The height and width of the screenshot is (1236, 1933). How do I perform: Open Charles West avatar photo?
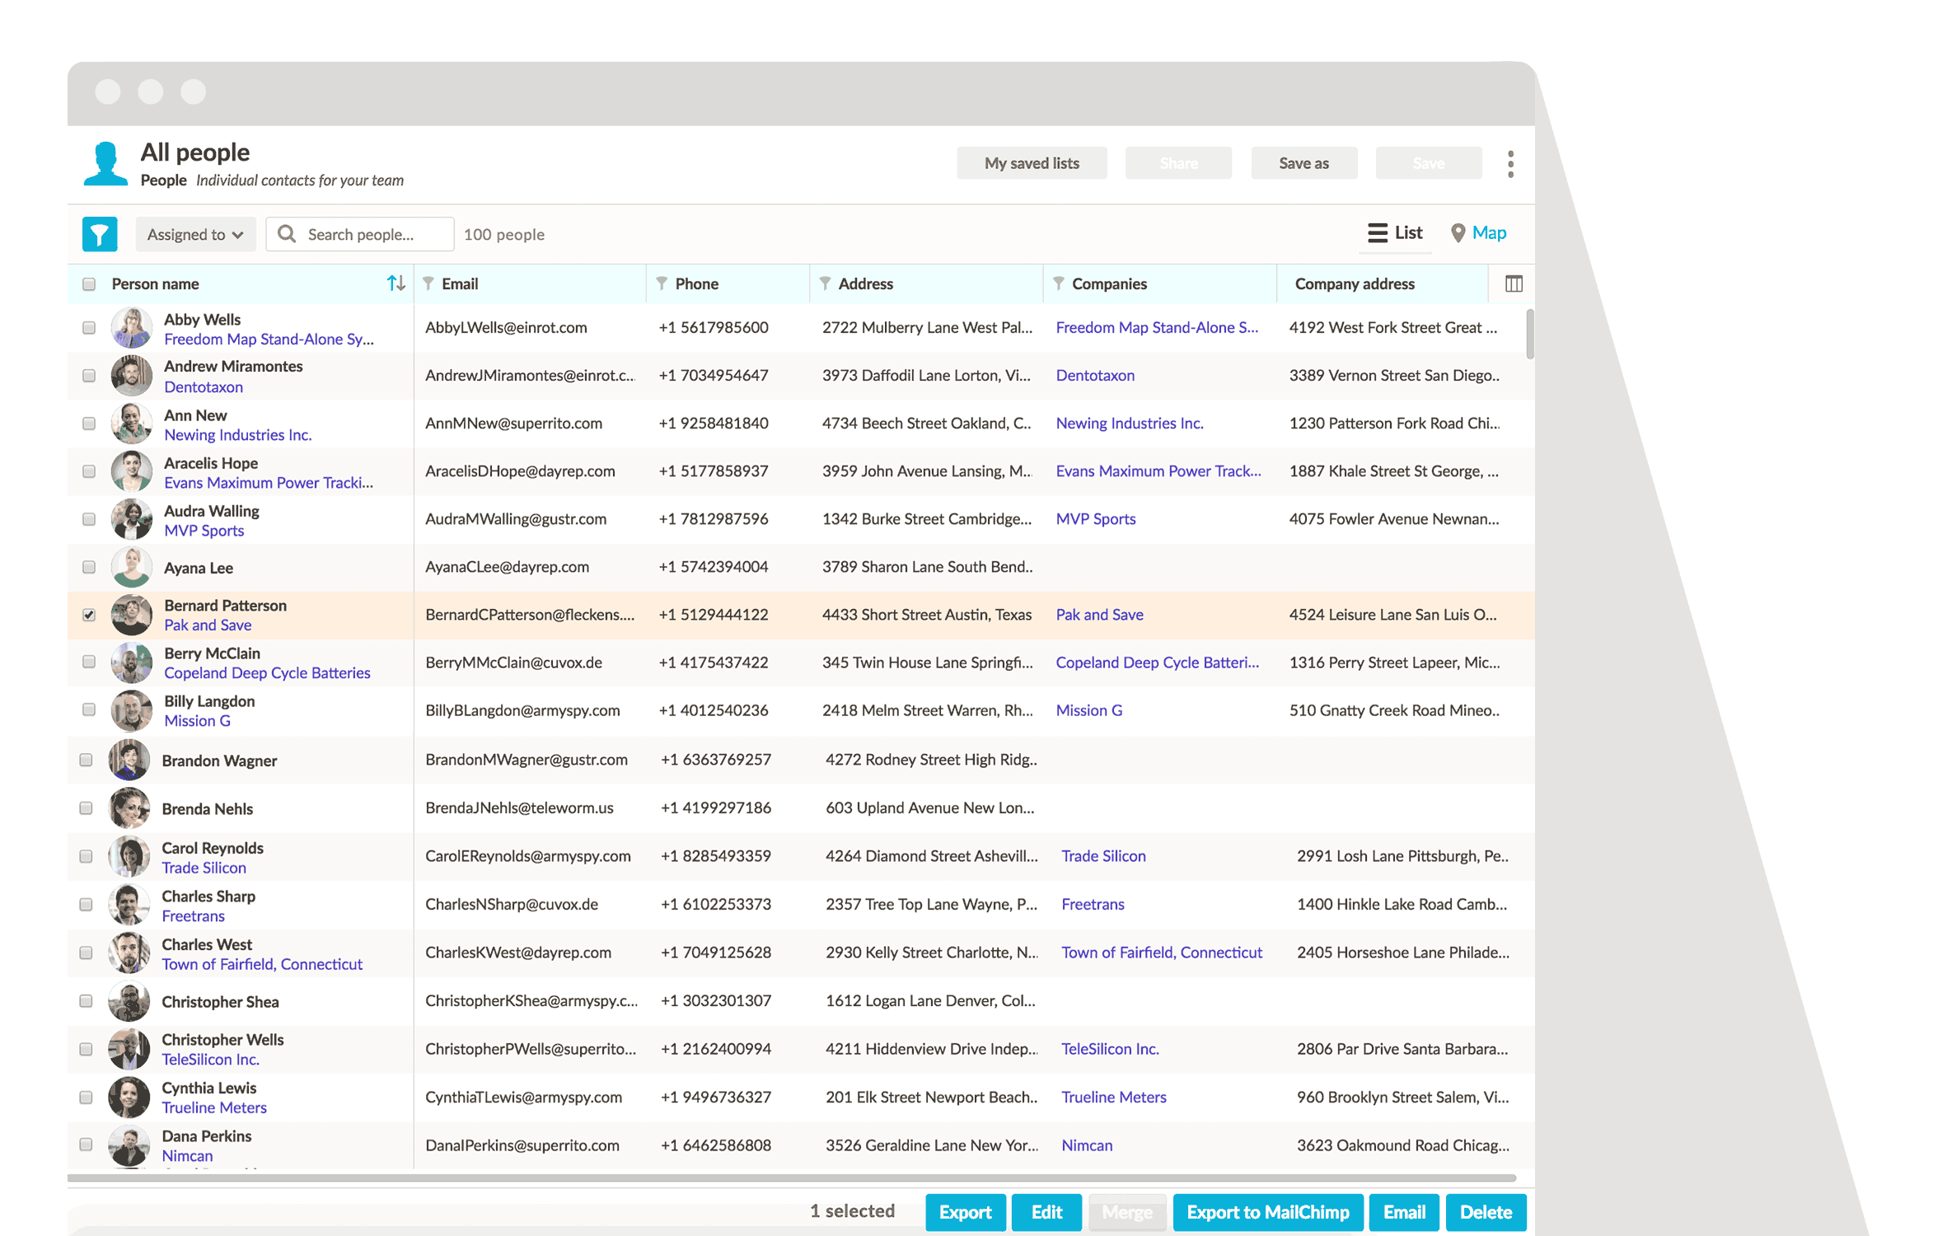click(129, 953)
